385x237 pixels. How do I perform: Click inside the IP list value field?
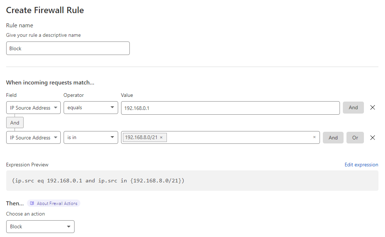(236, 138)
